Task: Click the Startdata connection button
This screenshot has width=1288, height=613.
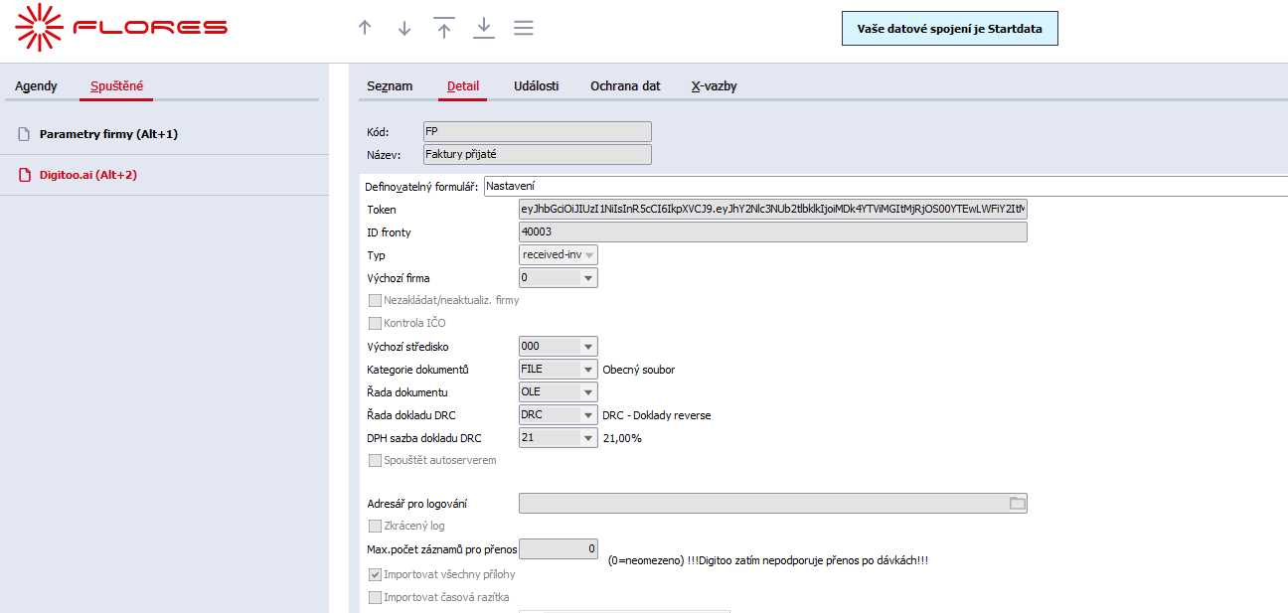Action: tap(949, 29)
